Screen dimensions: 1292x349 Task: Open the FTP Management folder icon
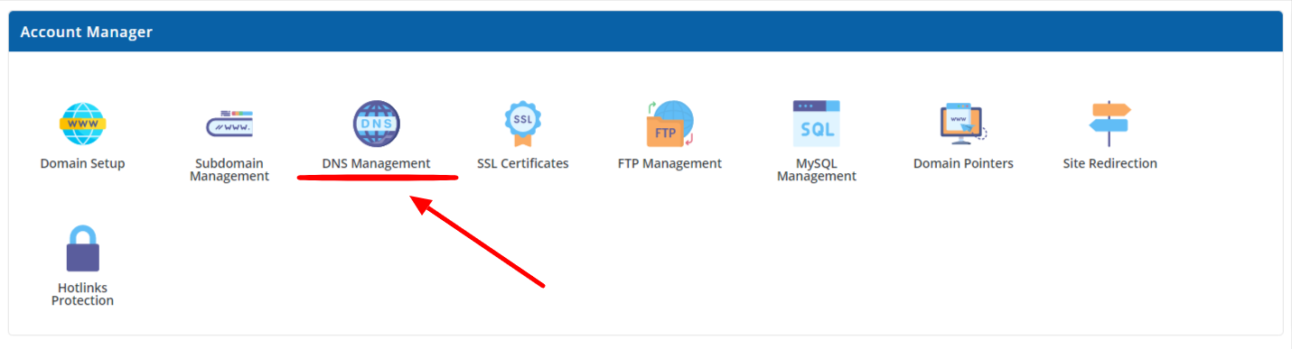669,124
